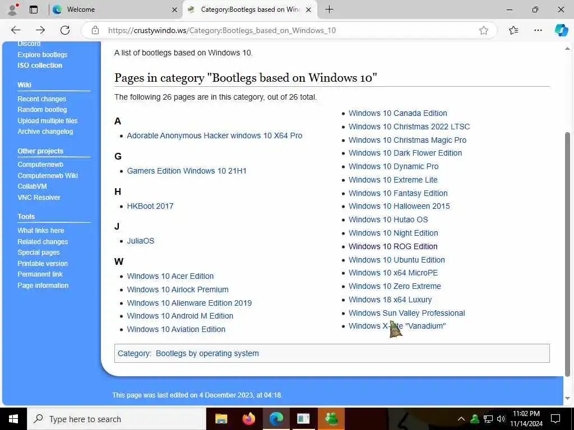This screenshot has height=430, width=574.
Task: Open the window app icon beside Edge in taskbar
Action: click(303, 419)
